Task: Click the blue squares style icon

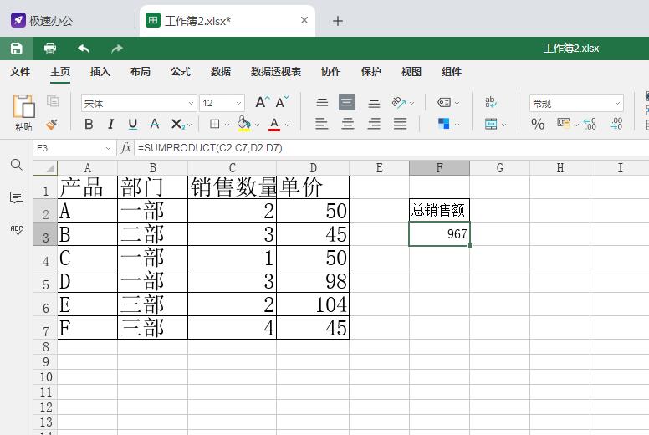Action: 443,124
